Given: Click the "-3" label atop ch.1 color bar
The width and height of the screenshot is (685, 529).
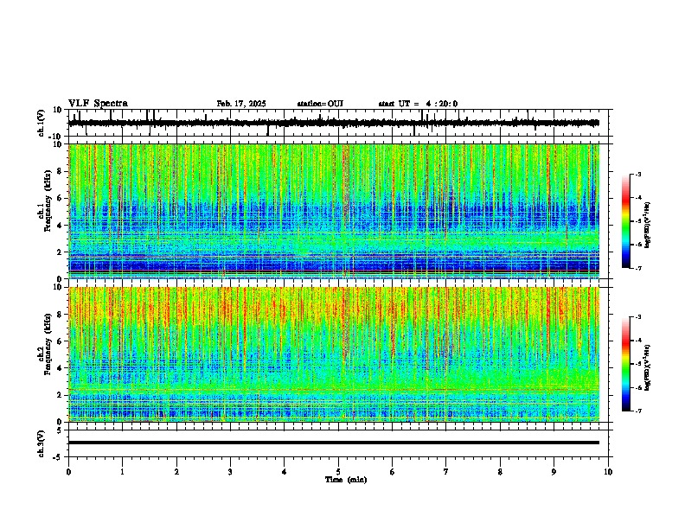Looking at the screenshot, I should click(637, 174).
